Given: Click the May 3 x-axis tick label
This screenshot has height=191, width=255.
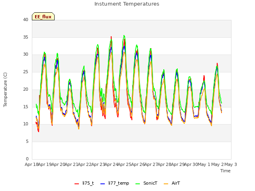Looking at the screenshot, I should (231, 164).
